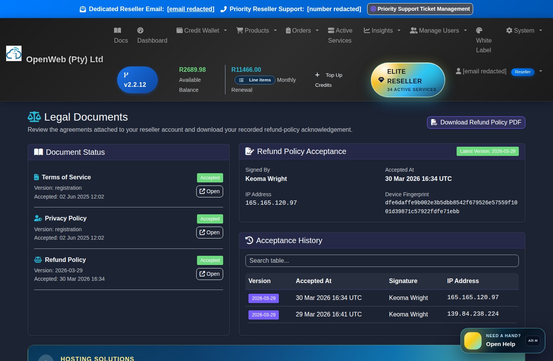Click the Manage Users people icon
This screenshot has width=553, height=361.
click(x=414, y=30)
